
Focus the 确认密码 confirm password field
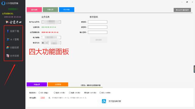click(97, 32)
